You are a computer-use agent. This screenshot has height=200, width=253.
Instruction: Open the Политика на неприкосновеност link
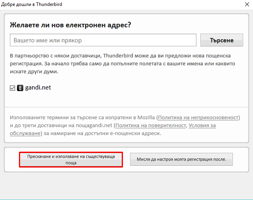coord(198,118)
